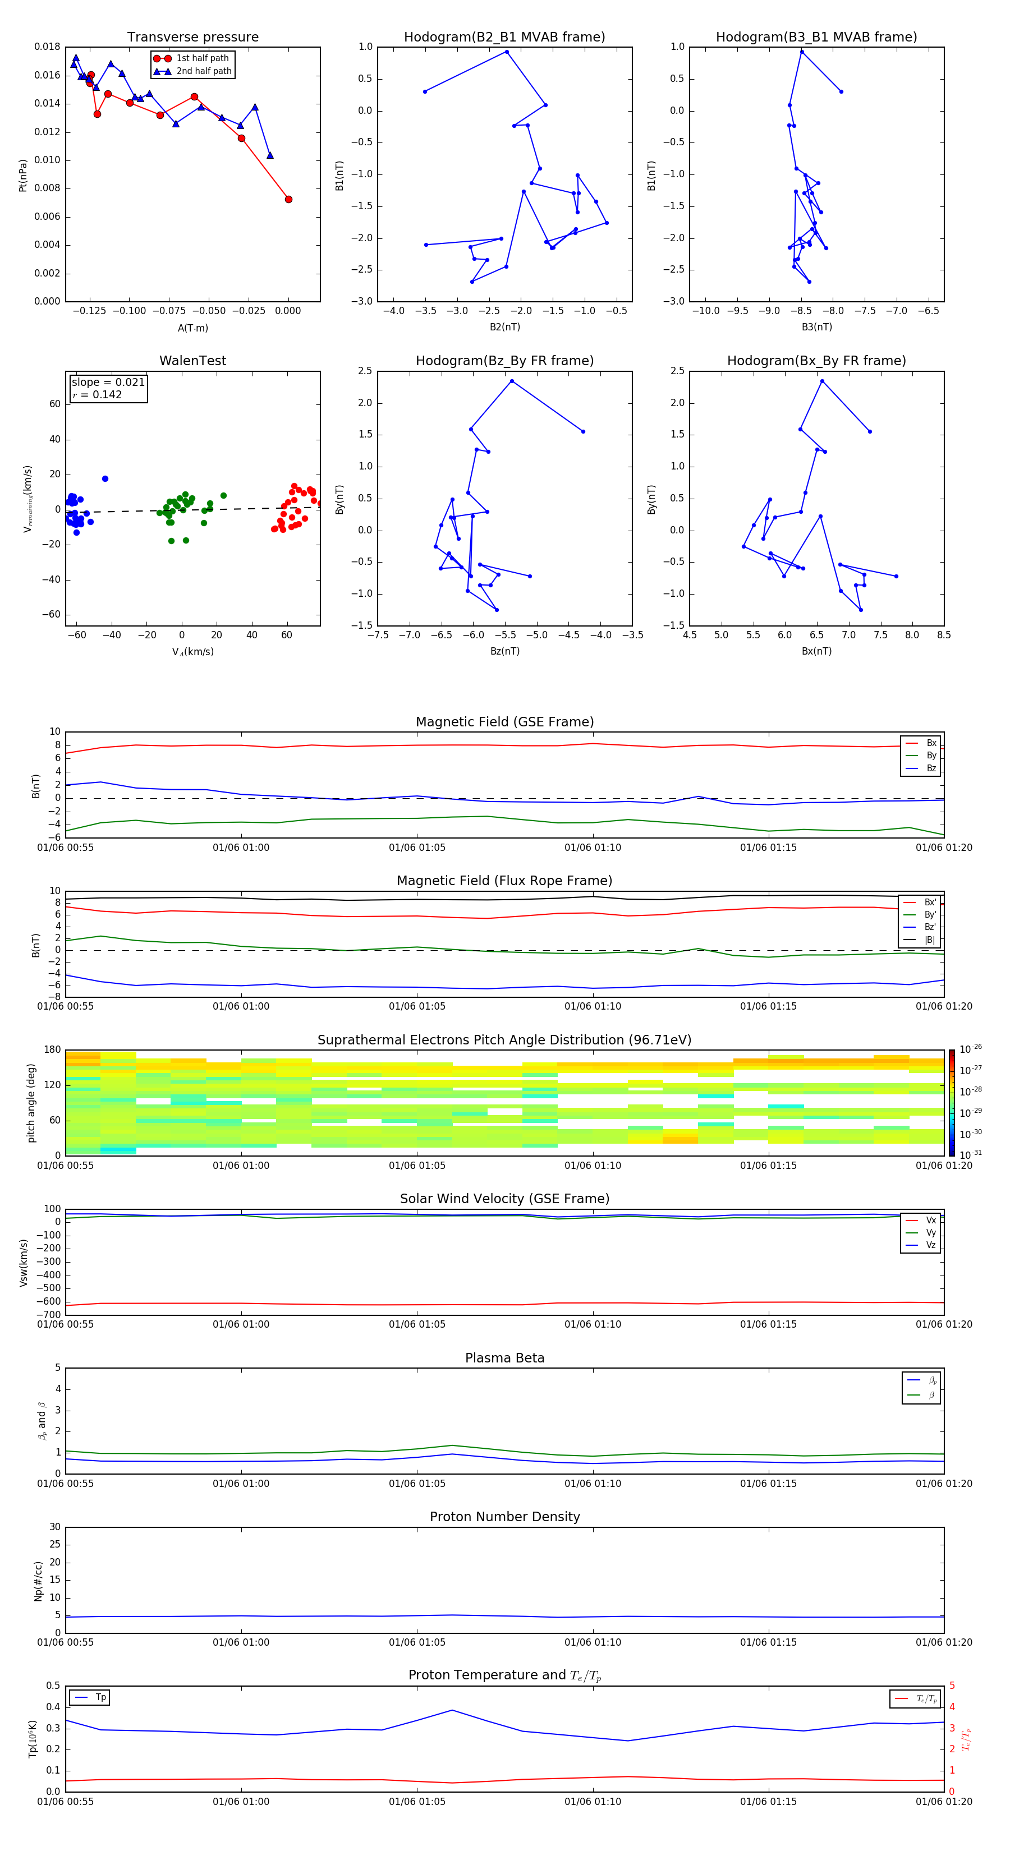
Task: Click the "Vsw(km/s)" y-axis label
Action: (x=23, y=1263)
